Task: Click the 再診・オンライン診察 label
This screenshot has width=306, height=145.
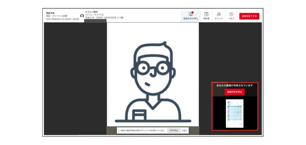Action: click(x=56, y=16)
